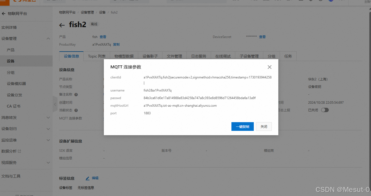Click 设备密钥 authentication text
This screenshot has width=371, height=196.
[x=315, y=87]
